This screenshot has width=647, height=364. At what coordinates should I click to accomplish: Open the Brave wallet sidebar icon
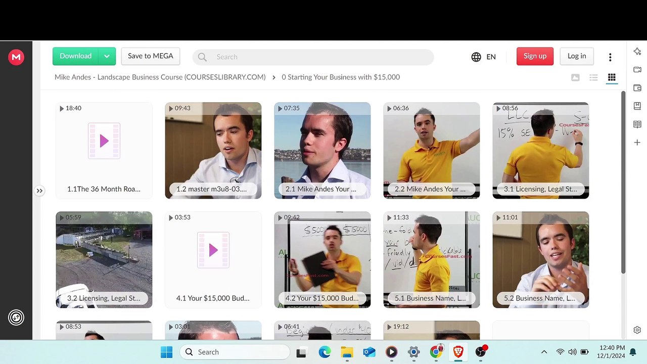[x=637, y=88]
